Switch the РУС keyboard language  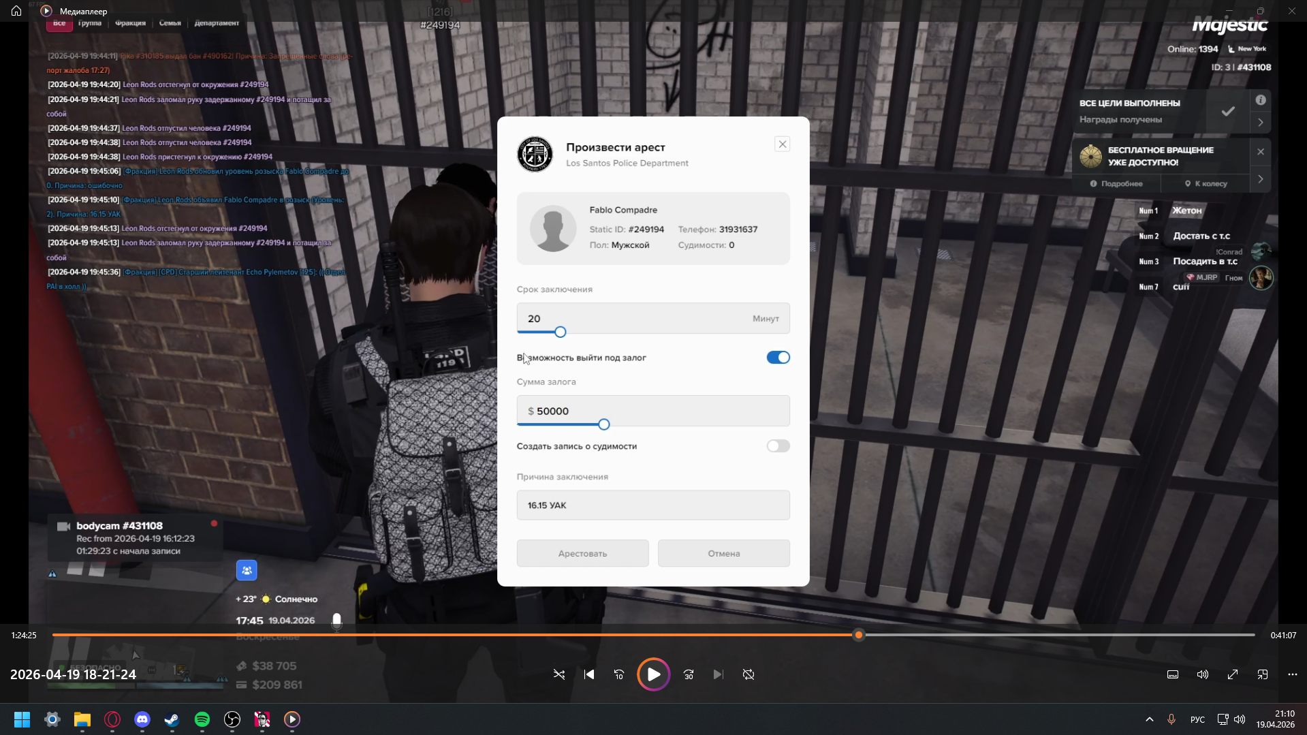coord(1197,719)
